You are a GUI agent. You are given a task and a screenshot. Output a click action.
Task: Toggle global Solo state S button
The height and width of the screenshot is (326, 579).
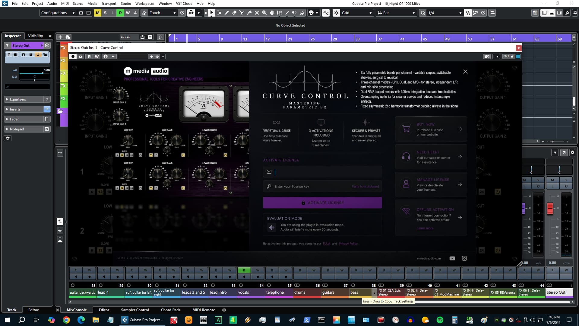pyautogui.click(x=105, y=13)
